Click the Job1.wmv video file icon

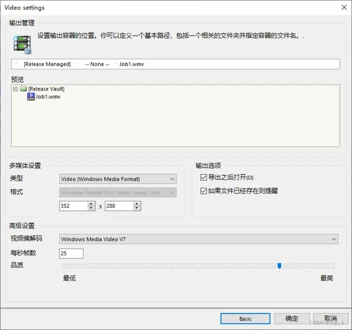click(31, 96)
